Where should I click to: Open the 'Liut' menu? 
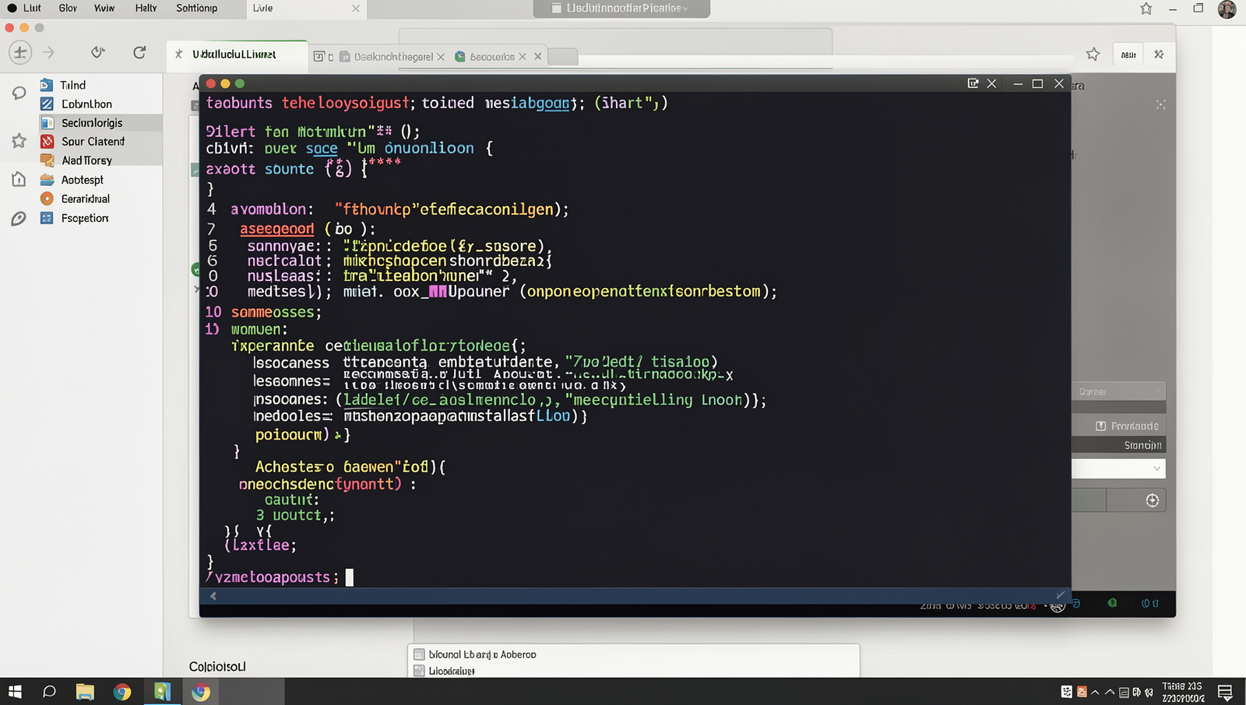32,8
